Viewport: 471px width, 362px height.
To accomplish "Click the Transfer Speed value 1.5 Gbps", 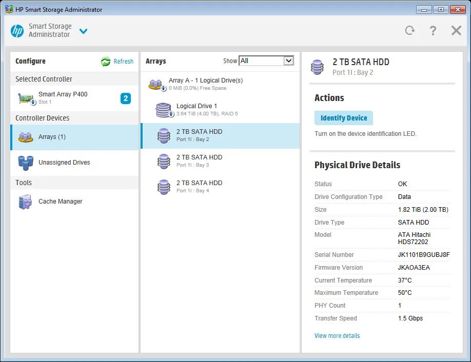I will (410, 318).
